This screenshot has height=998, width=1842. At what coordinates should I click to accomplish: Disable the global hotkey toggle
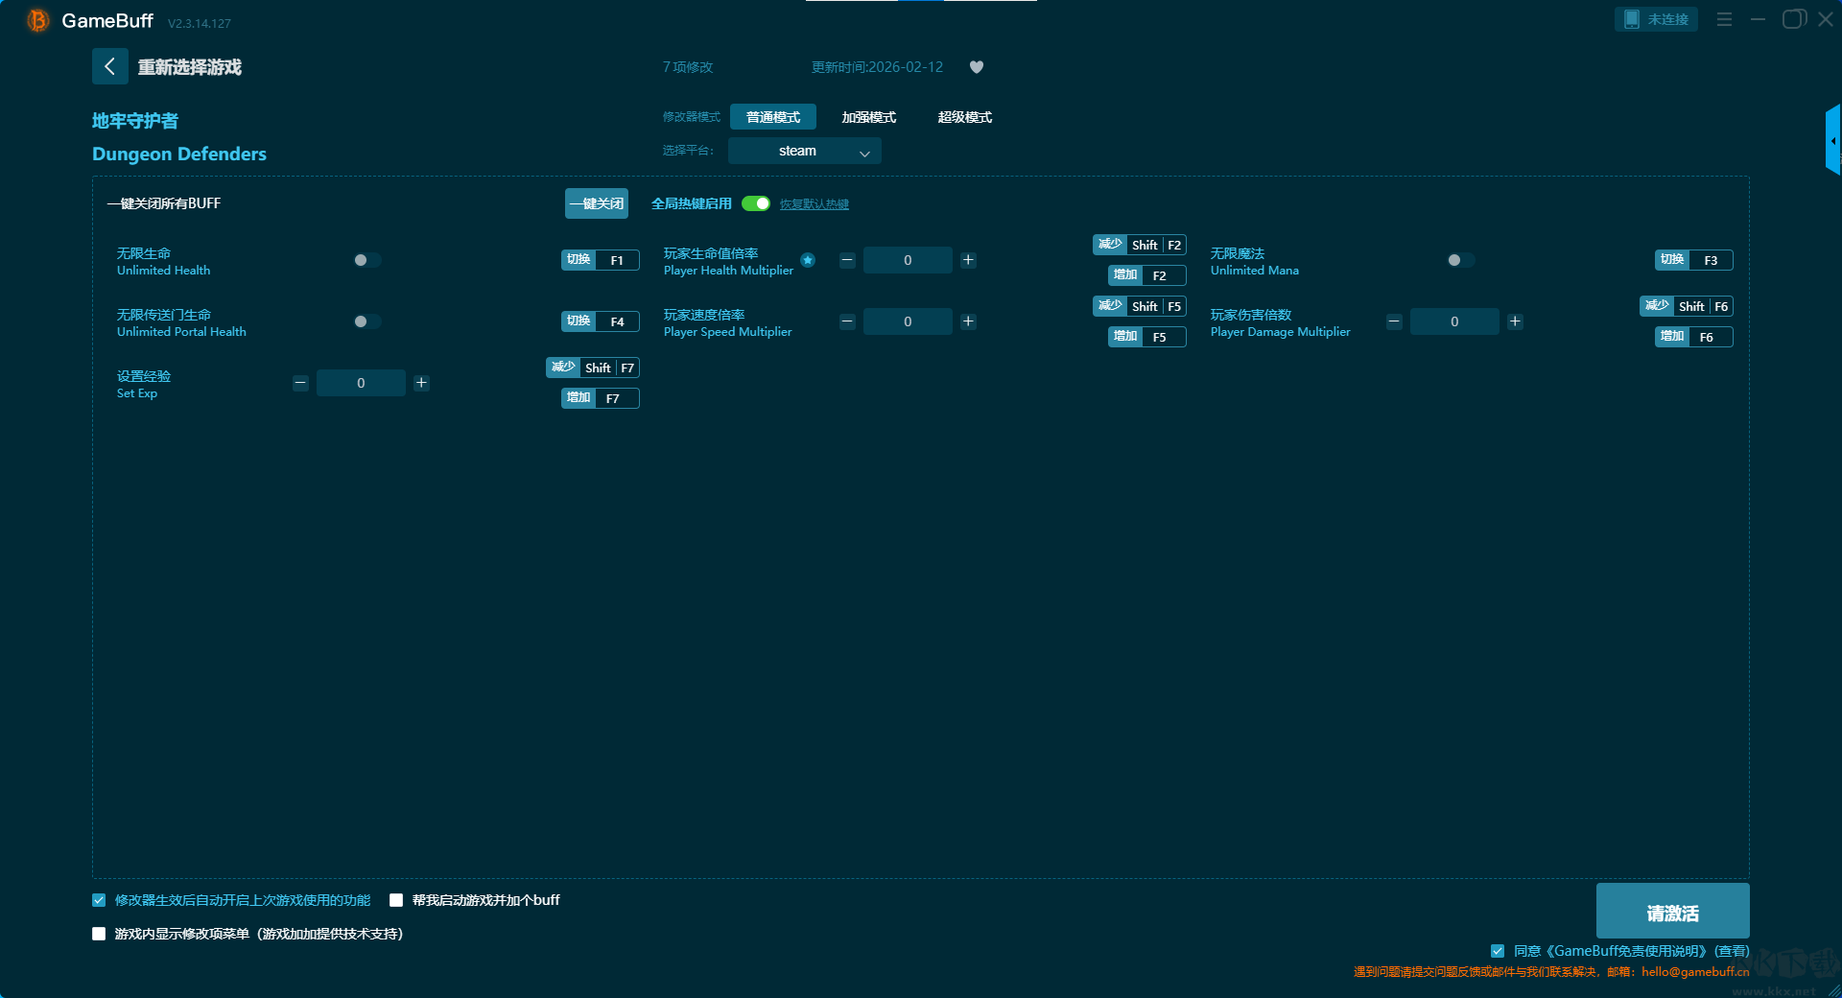(x=756, y=203)
